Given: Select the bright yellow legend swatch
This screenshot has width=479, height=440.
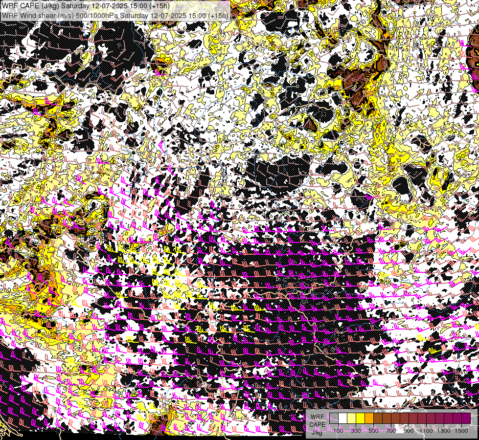Looking at the screenshot, I should (x=360, y=418).
